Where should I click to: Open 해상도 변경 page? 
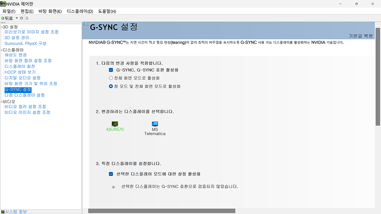click(x=16, y=55)
